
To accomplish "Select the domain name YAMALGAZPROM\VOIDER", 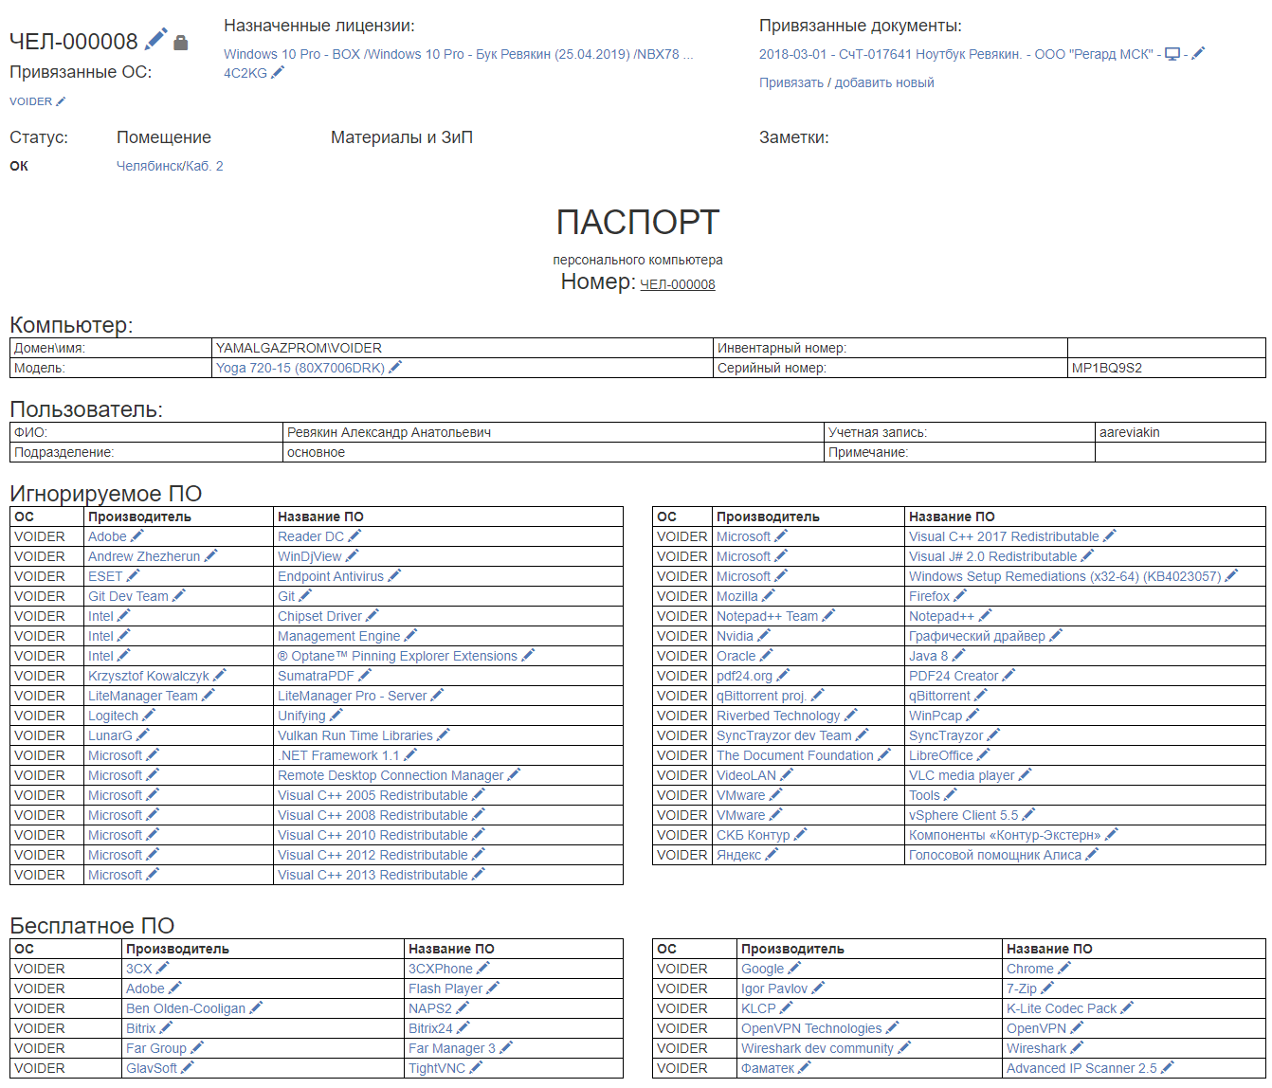I will tap(299, 348).
